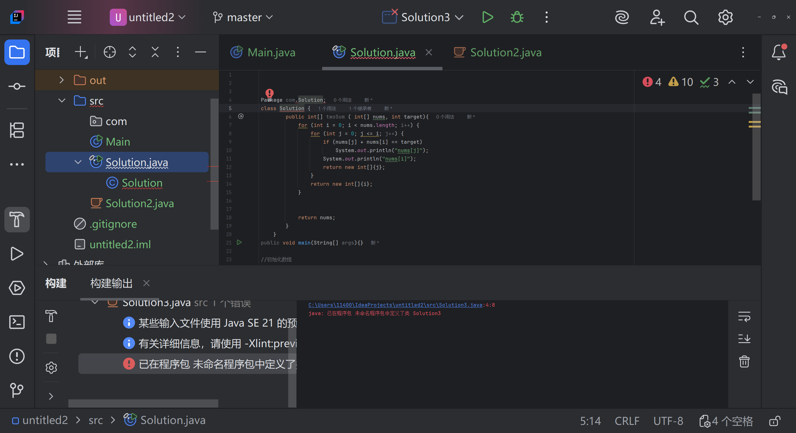The width and height of the screenshot is (796, 433).
Task: Toggle scroll to end of output
Action: pyautogui.click(x=744, y=338)
